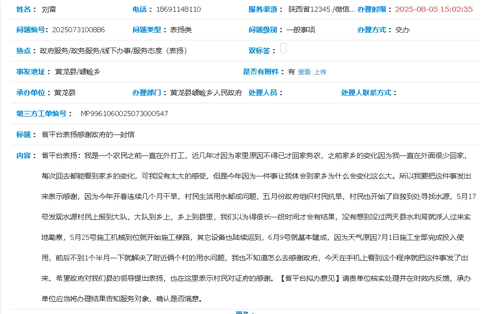Click content line starting 每次回去都能看到家乡的变化
Screen dimensions: 491x314
tap(256, 176)
